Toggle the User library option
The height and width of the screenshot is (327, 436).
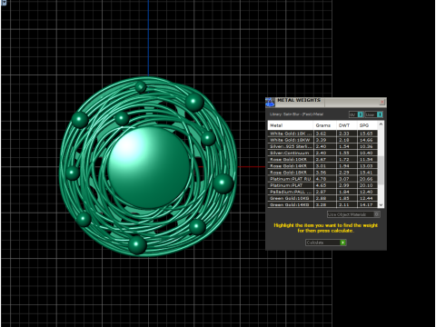(x=374, y=114)
